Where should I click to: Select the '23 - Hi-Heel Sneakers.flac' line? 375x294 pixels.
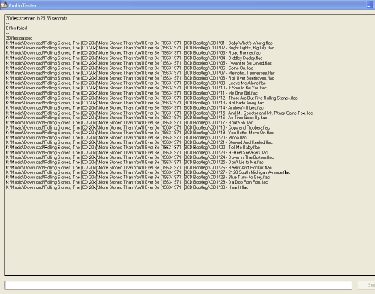pos(137,152)
